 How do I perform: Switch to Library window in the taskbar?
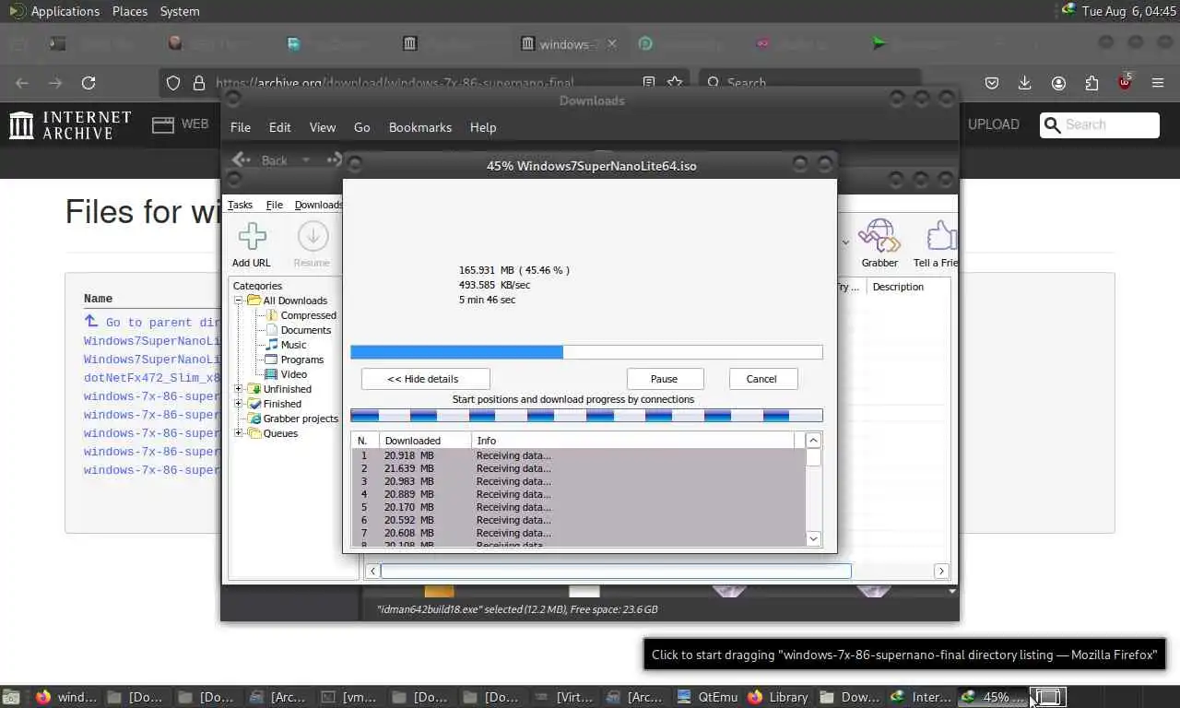coord(778,697)
